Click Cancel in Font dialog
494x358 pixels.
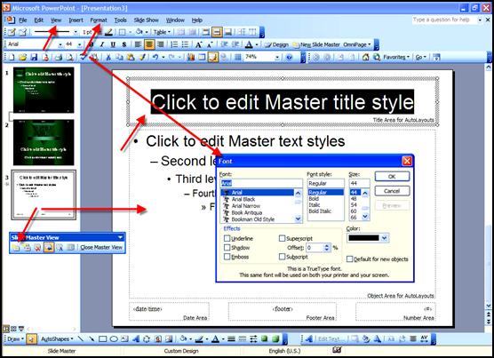tap(392, 191)
